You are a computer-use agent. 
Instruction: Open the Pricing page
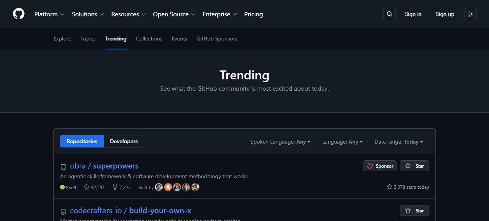coord(253,14)
